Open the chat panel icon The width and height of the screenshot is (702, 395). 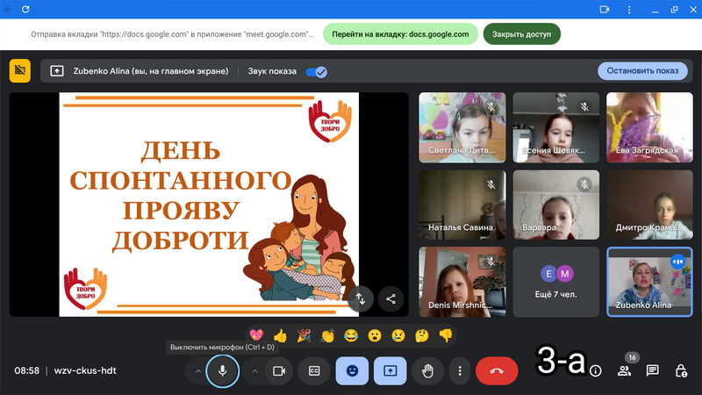(x=652, y=371)
